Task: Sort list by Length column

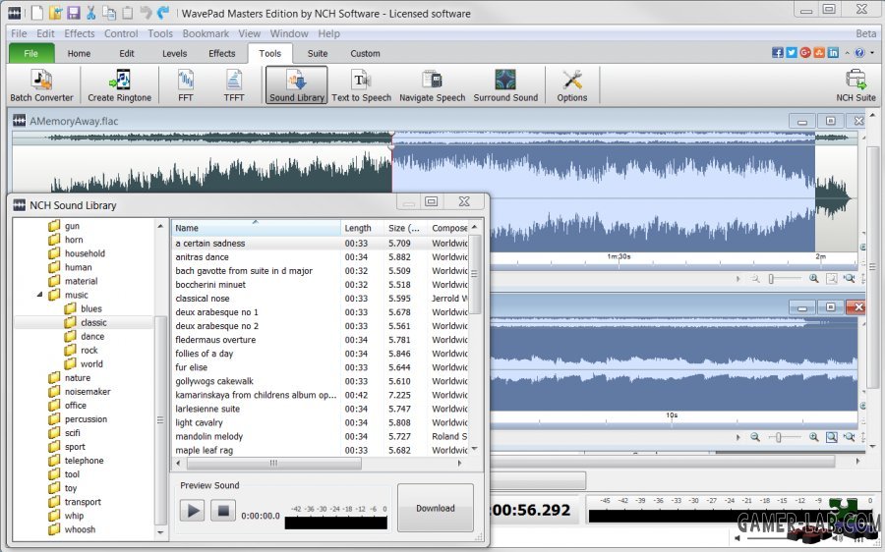Action: point(362,228)
